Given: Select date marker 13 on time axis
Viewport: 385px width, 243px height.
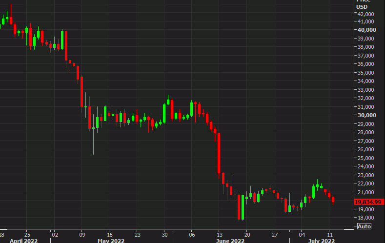Looking at the screenshot, I should 220,233.
